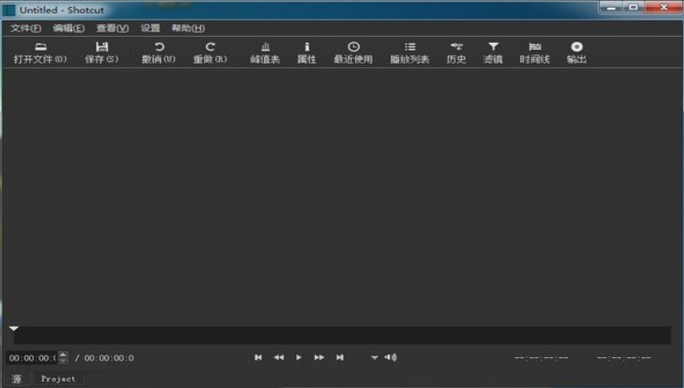Show the Timeline (时间线) panel
This screenshot has height=388, width=684.
[x=535, y=52]
